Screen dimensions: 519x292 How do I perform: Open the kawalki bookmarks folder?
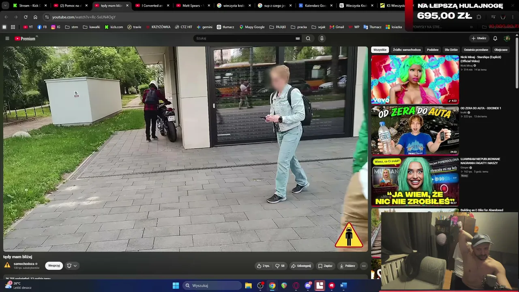tap(91, 27)
